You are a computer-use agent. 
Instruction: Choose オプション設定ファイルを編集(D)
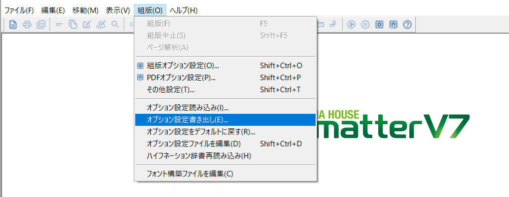point(225,143)
